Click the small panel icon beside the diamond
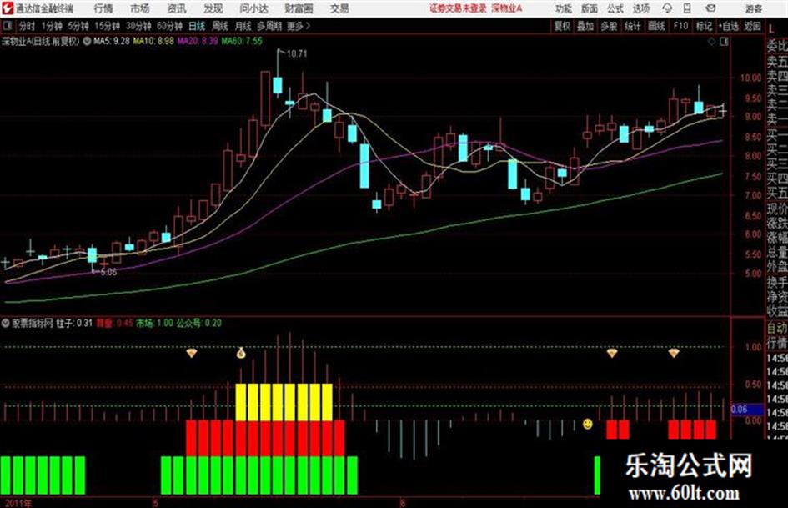The width and height of the screenshot is (788, 508). [724, 42]
